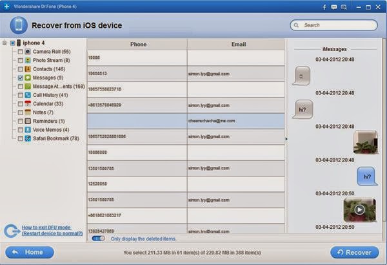
Task: Check the Reminders (1) checkbox
Action: [x=20, y=122]
